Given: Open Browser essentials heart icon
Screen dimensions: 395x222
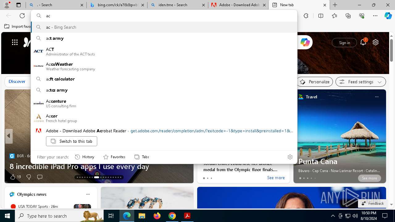Looking at the screenshot, I should 362,16.
